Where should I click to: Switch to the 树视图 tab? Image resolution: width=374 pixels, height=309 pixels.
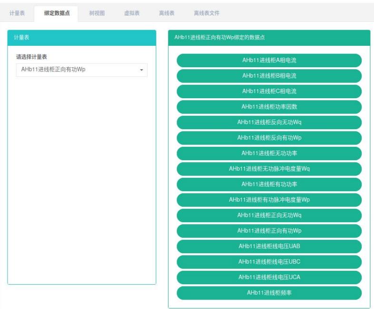[x=97, y=13]
